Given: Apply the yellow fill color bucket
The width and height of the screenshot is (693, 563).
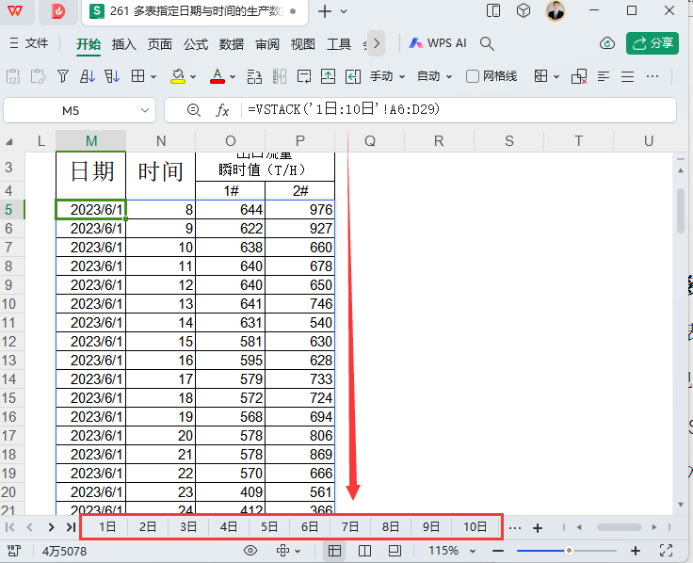Looking at the screenshot, I should pos(178,76).
